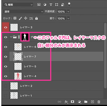This screenshot has height=106, width=107.
Task: Filter layers by adjustment layer type
Action: point(45,5)
